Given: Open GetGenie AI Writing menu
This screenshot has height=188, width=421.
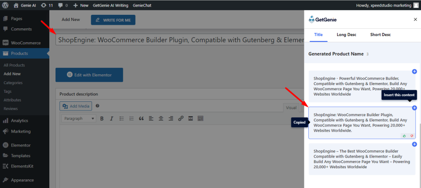Looking at the screenshot, I should [110, 5].
